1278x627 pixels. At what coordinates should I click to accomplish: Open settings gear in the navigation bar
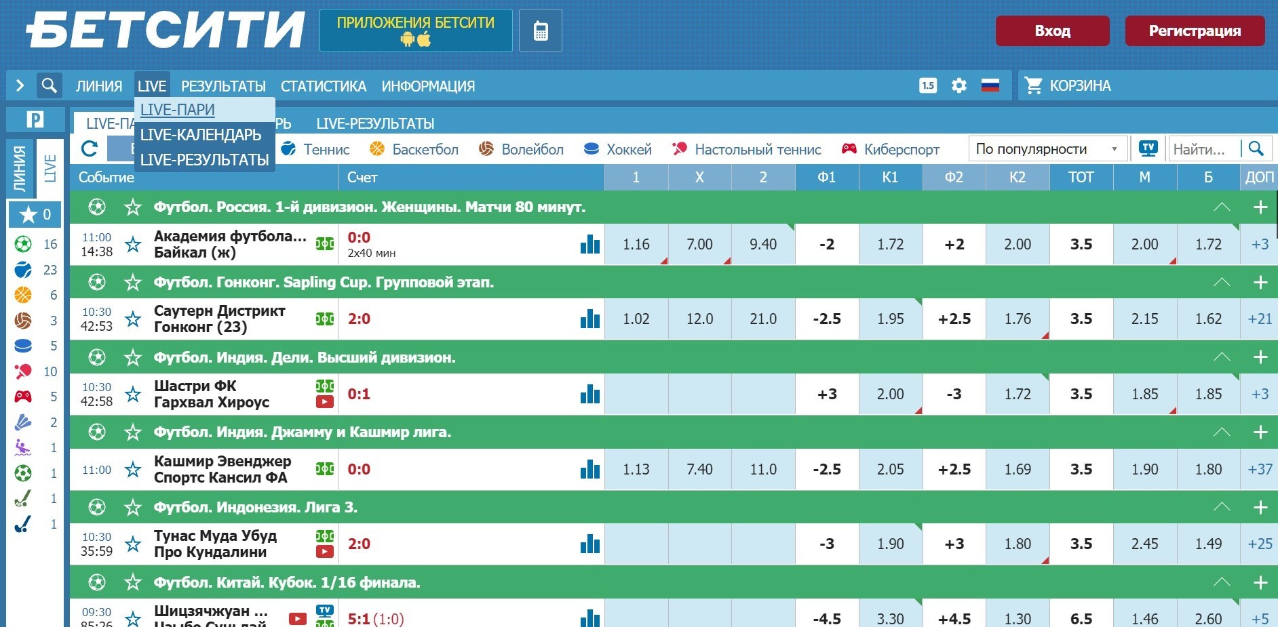click(958, 85)
